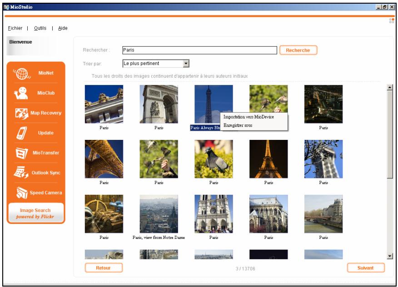Open the Outlook Sync icon
The image size is (398, 287).
21,173
